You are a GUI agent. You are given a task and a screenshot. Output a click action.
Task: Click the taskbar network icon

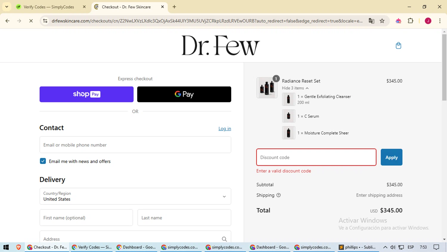click(401, 247)
